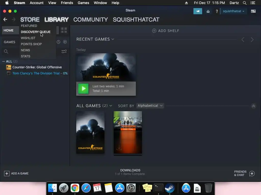261x195 pixels.
Task: Select Discovery Queue in Store submenu
Action: point(36,32)
